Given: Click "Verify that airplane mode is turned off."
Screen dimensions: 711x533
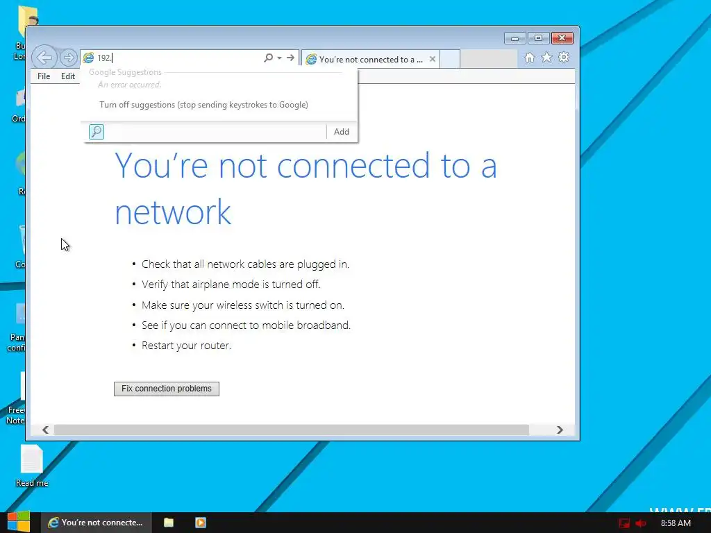Looking at the screenshot, I should pos(231,284).
